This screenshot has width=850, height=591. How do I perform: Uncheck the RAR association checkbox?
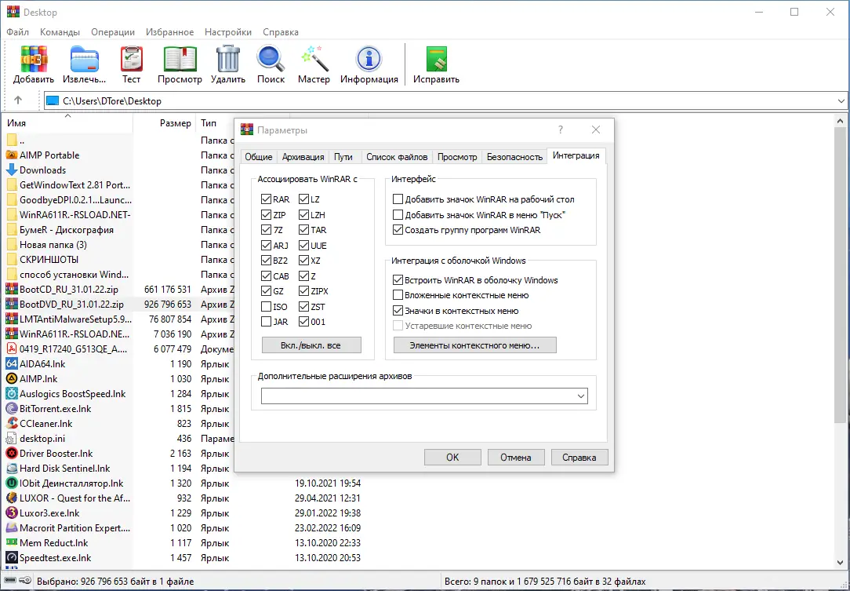point(266,199)
